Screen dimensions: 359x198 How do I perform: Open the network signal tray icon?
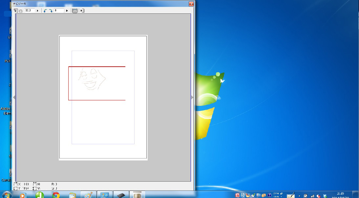(x=312, y=196)
